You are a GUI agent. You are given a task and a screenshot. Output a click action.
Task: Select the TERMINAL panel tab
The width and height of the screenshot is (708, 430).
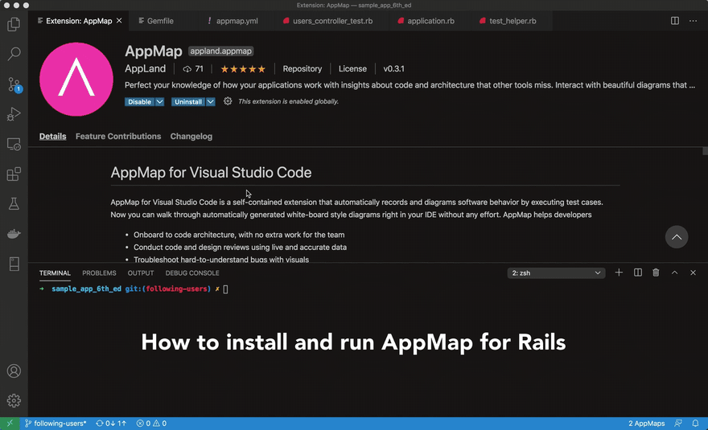coord(55,273)
